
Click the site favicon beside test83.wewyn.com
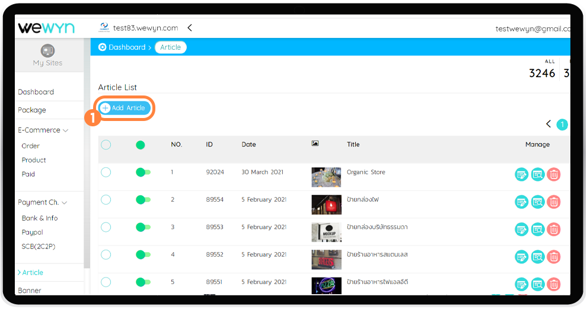pyautogui.click(x=104, y=27)
